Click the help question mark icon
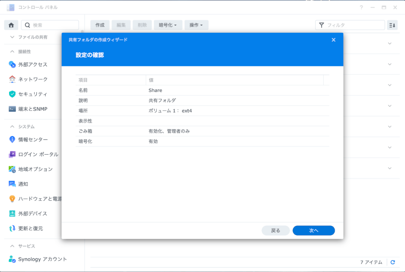Image resolution: width=405 pixels, height=272 pixels. pos(361,8)
